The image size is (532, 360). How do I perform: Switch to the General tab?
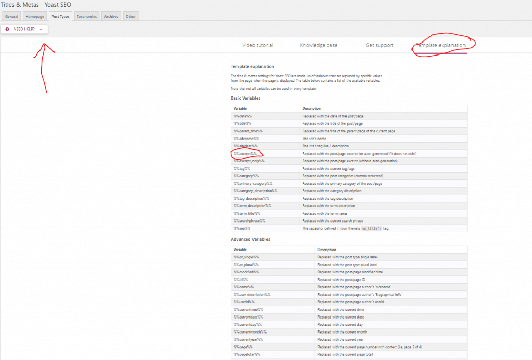[x=12, y=17]
